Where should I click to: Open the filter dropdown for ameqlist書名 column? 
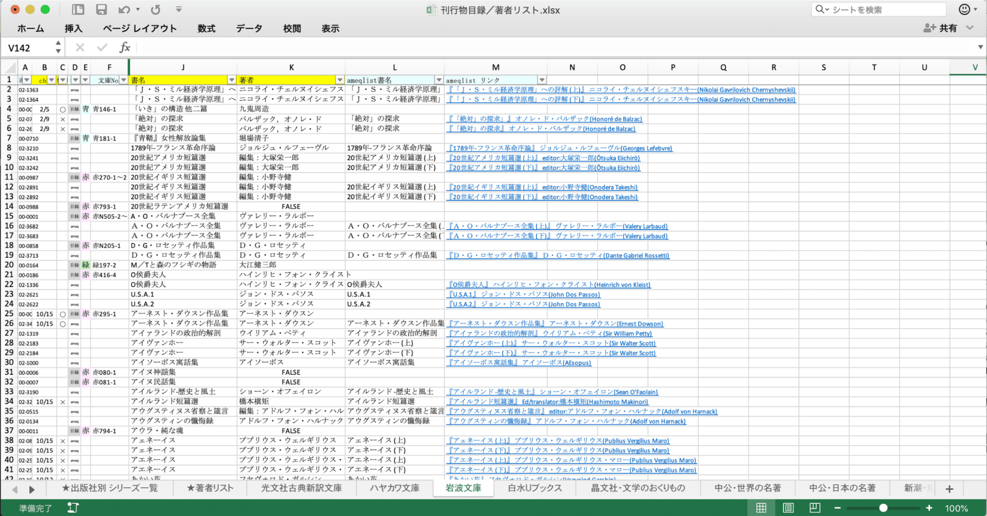tap(439, 80)
